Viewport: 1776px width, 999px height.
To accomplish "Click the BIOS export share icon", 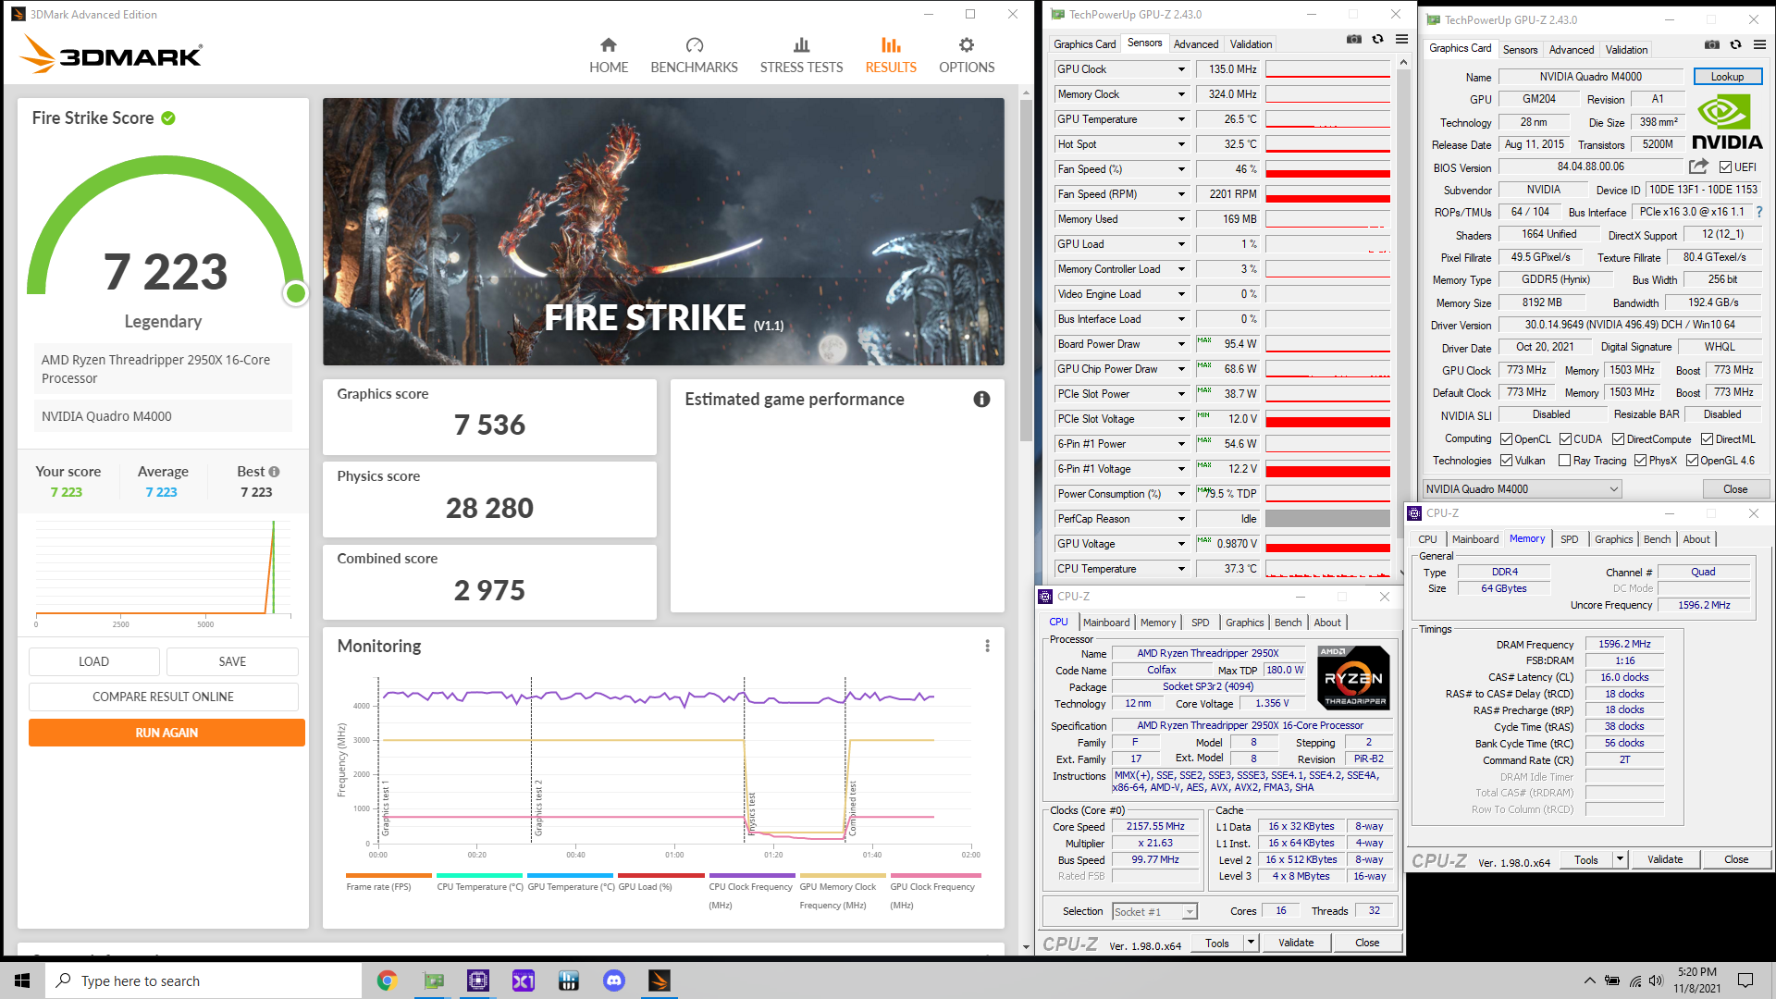I will [x=1698, y=166].
